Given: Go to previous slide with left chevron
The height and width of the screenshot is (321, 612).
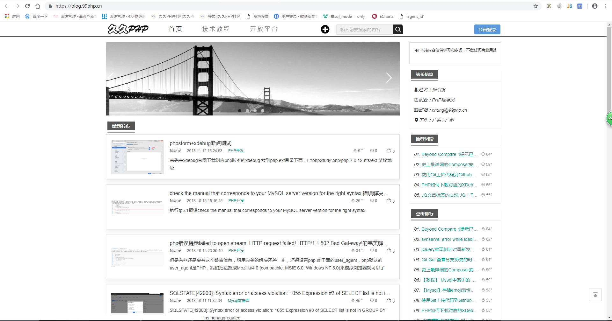Looking at the screenshot, I should [x=111, y=78].
